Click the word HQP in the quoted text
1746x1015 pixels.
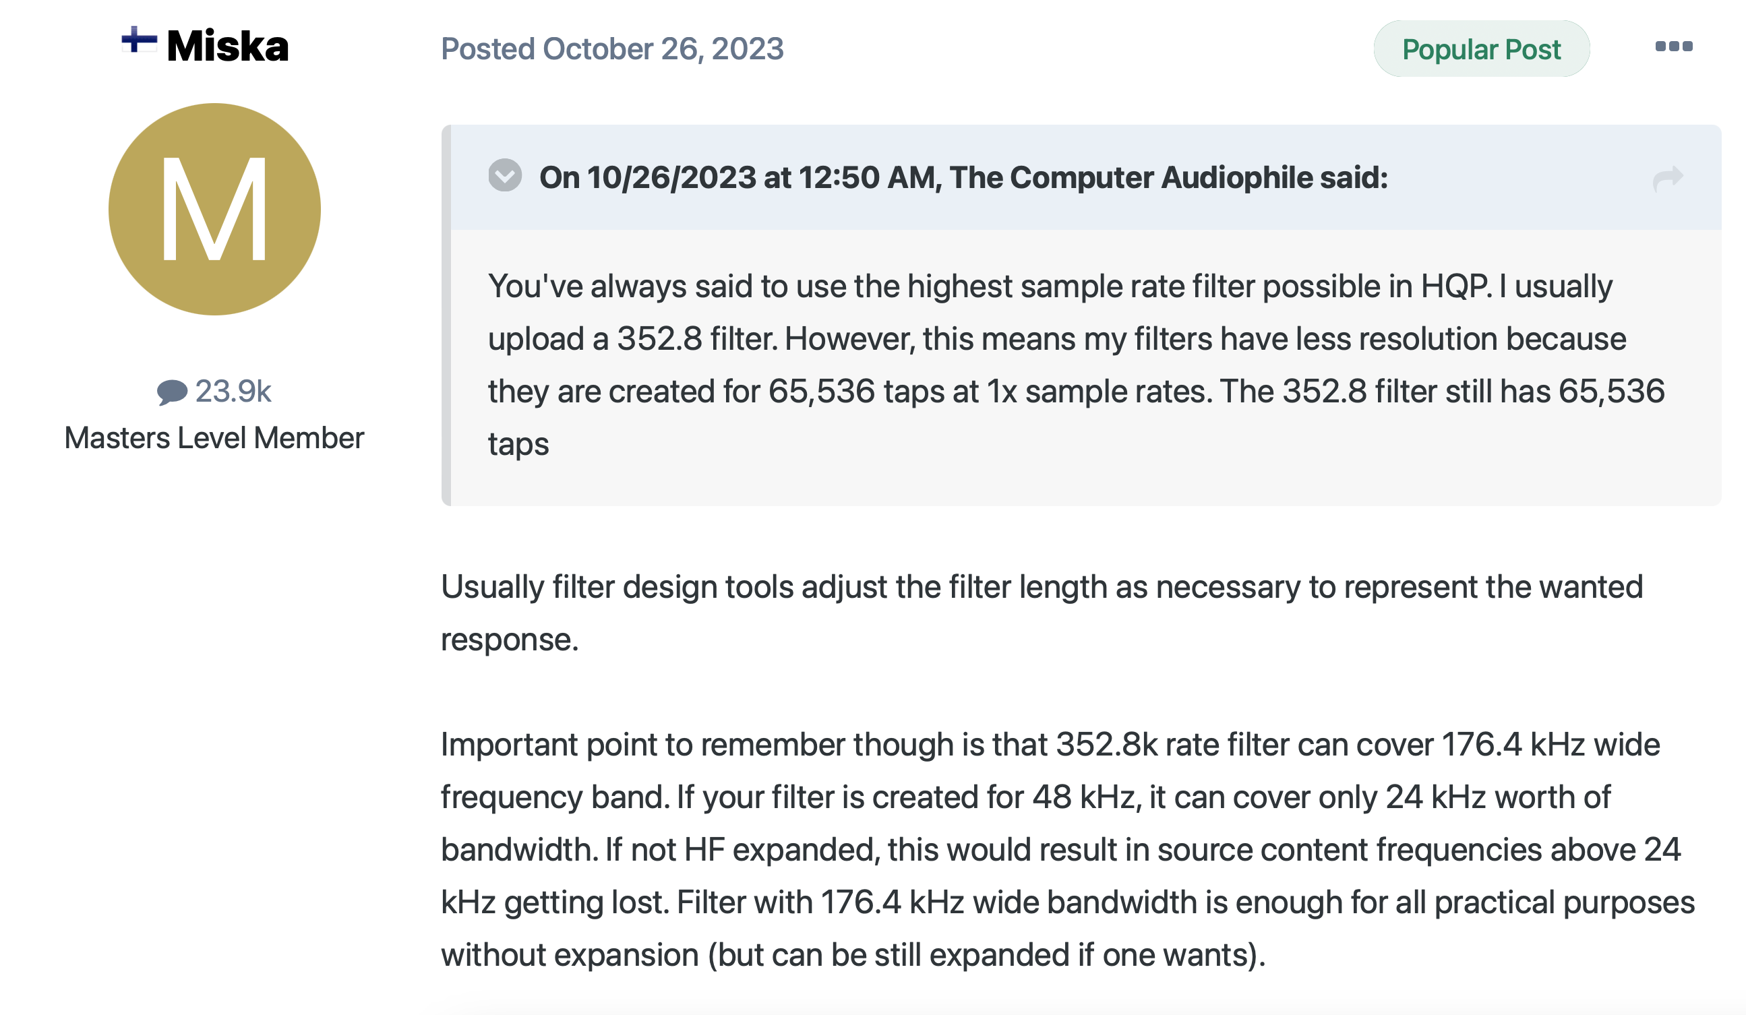(1454, 286)
